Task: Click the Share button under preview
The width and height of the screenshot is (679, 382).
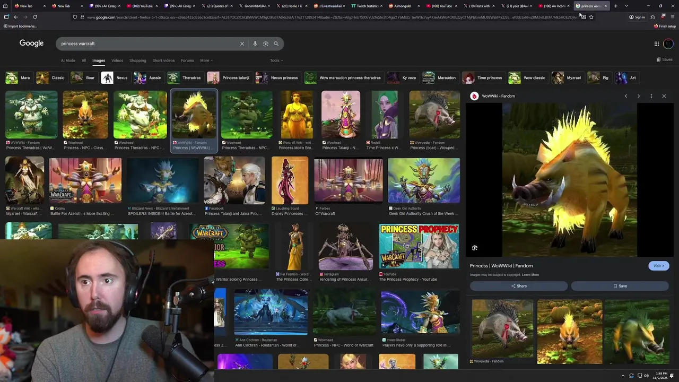Action: click(x=519, y=286)
